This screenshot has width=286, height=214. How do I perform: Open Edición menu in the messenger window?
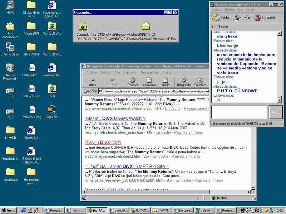click(x=230, y=10)
